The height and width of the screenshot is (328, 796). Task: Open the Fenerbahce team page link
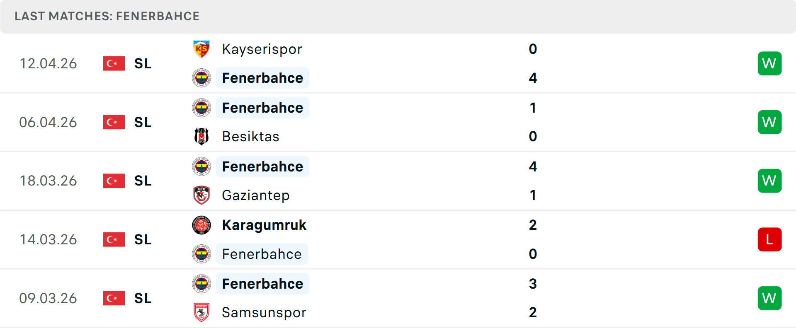[x=262, y=78]
